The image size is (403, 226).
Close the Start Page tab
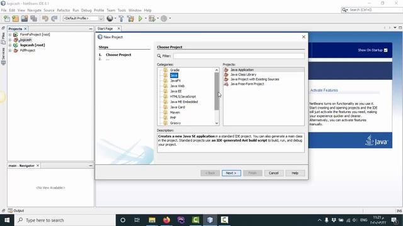click(x=119, y=29)
